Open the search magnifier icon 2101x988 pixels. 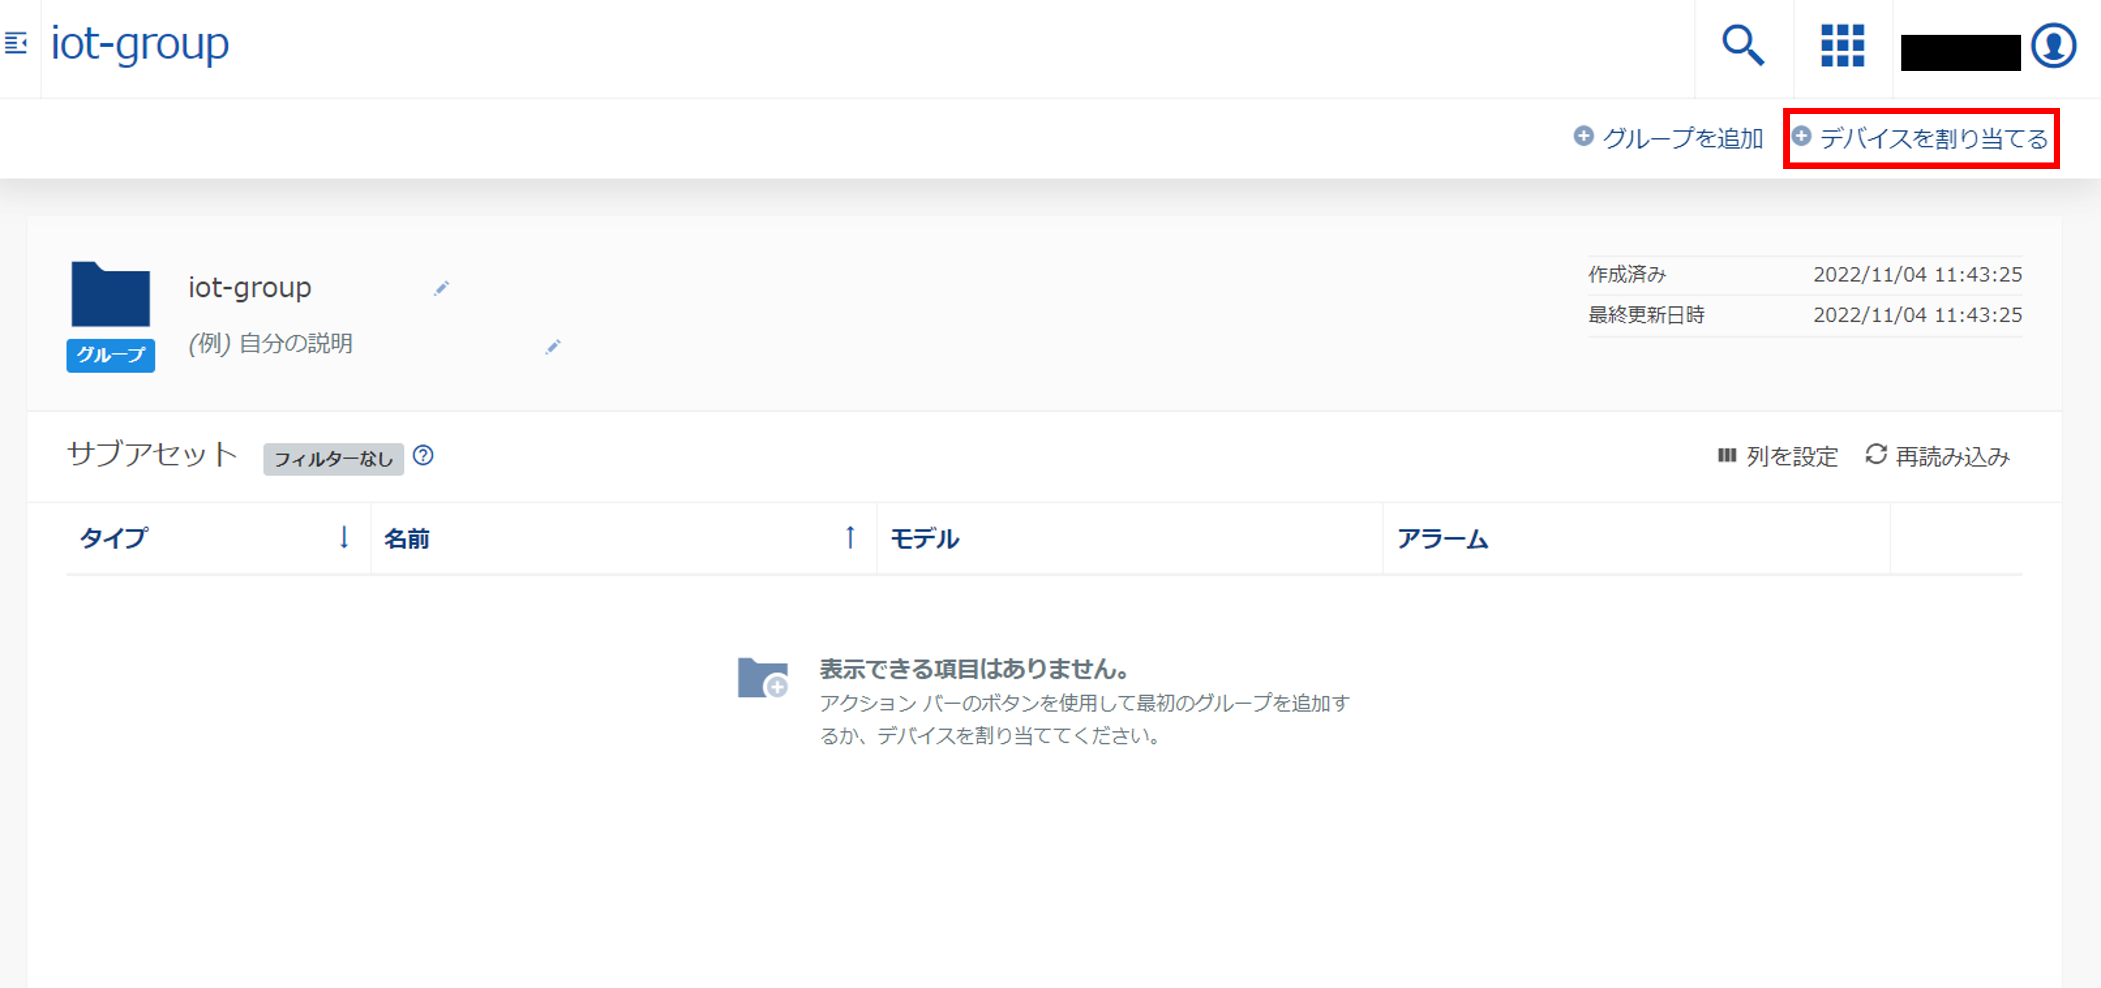pyautogui.click(x=1743, y=45)
